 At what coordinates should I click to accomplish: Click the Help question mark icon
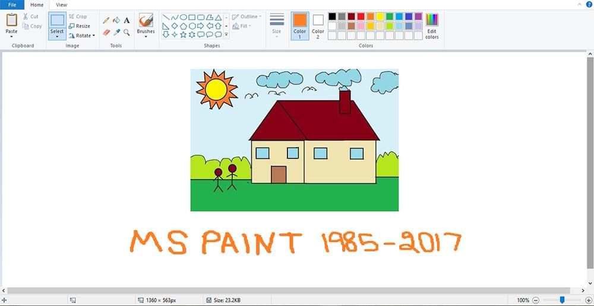point(589,5)
